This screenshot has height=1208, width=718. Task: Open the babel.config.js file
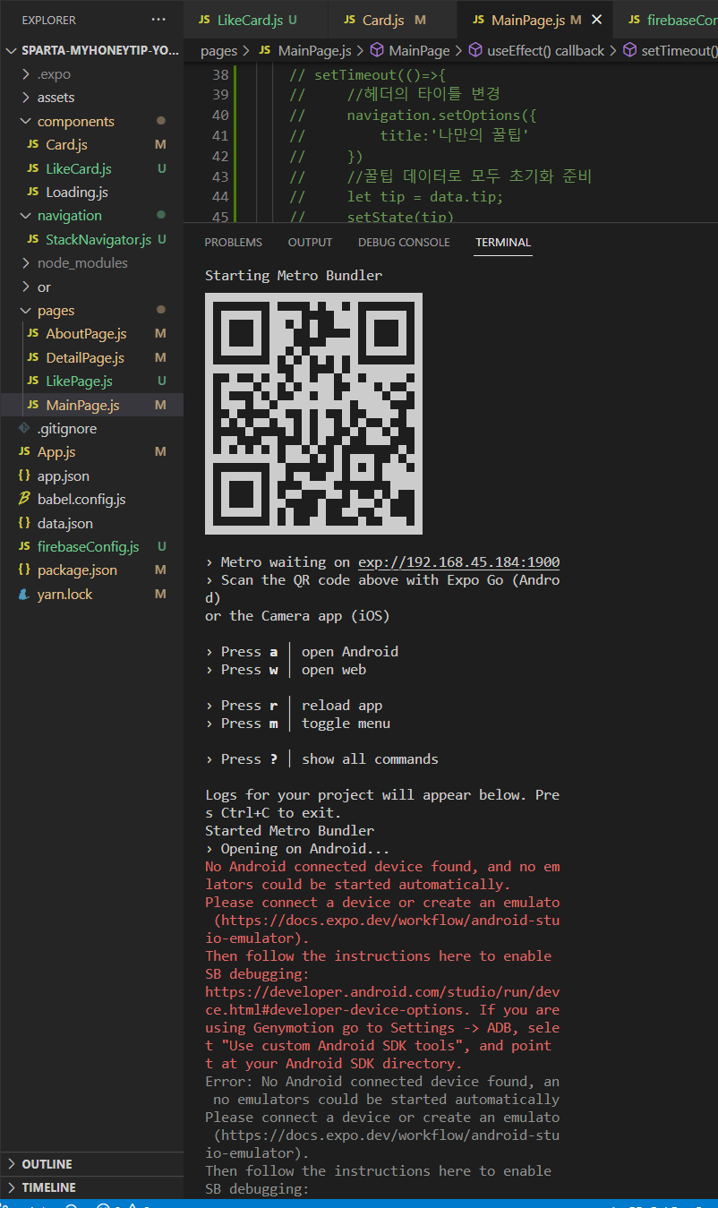(x=91, y=500)
